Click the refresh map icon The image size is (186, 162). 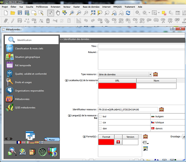(128, 13)
